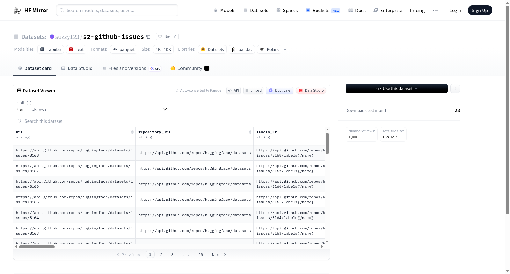Expand the Split train dropdown
The image size is (510, 274).
point(92,106)
